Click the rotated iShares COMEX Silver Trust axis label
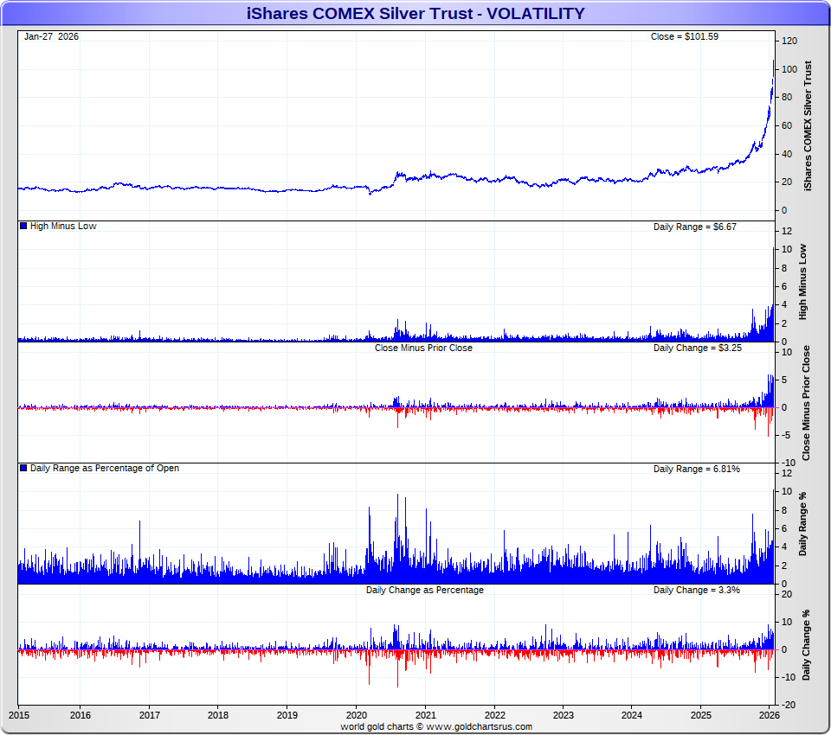This screenshot has height=735, width=831. [x=808, y=125]
